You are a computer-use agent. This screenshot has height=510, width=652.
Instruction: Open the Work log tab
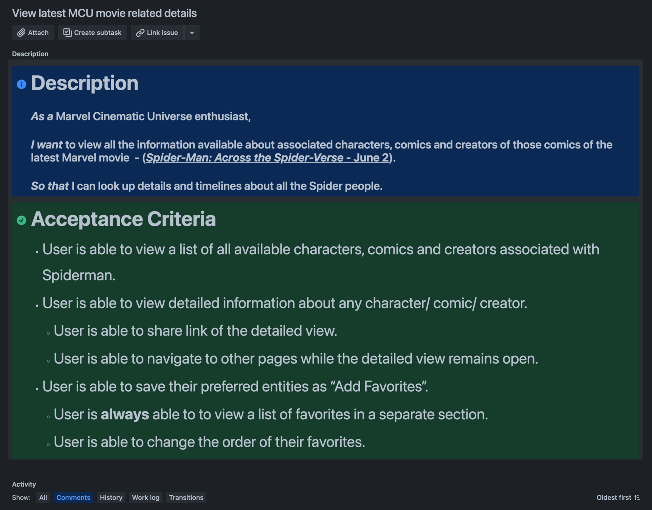coord(146,498)
